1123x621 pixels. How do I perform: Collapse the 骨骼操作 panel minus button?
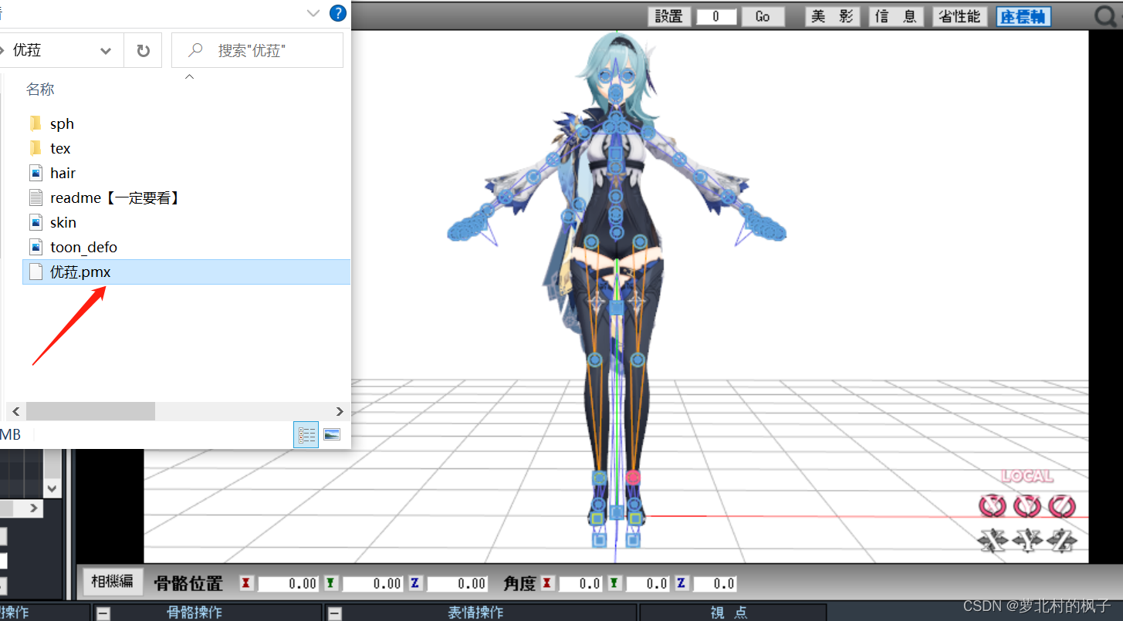click(x=104, y=613)
